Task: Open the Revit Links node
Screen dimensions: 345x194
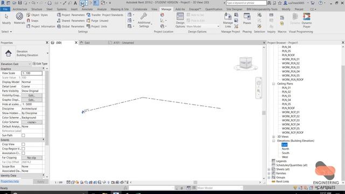Action: tap(282, 182)
